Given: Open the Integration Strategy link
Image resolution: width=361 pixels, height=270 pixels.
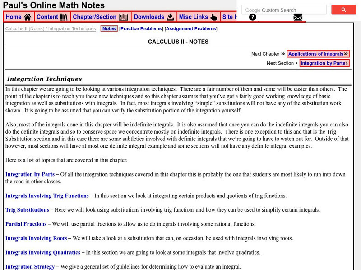Looking at the screenshot, I should [30, 267].
